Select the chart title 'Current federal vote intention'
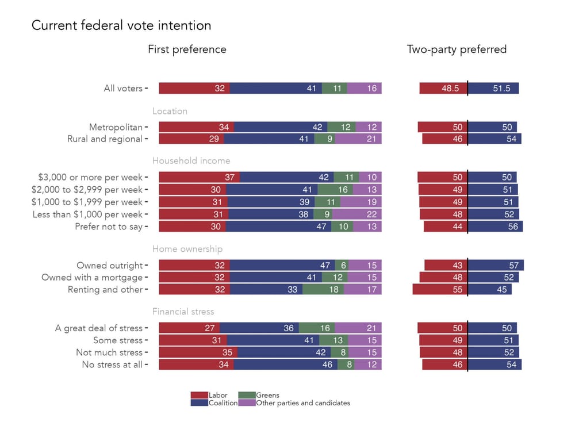This screenshot has height=426, width=575. coord(121,25)
